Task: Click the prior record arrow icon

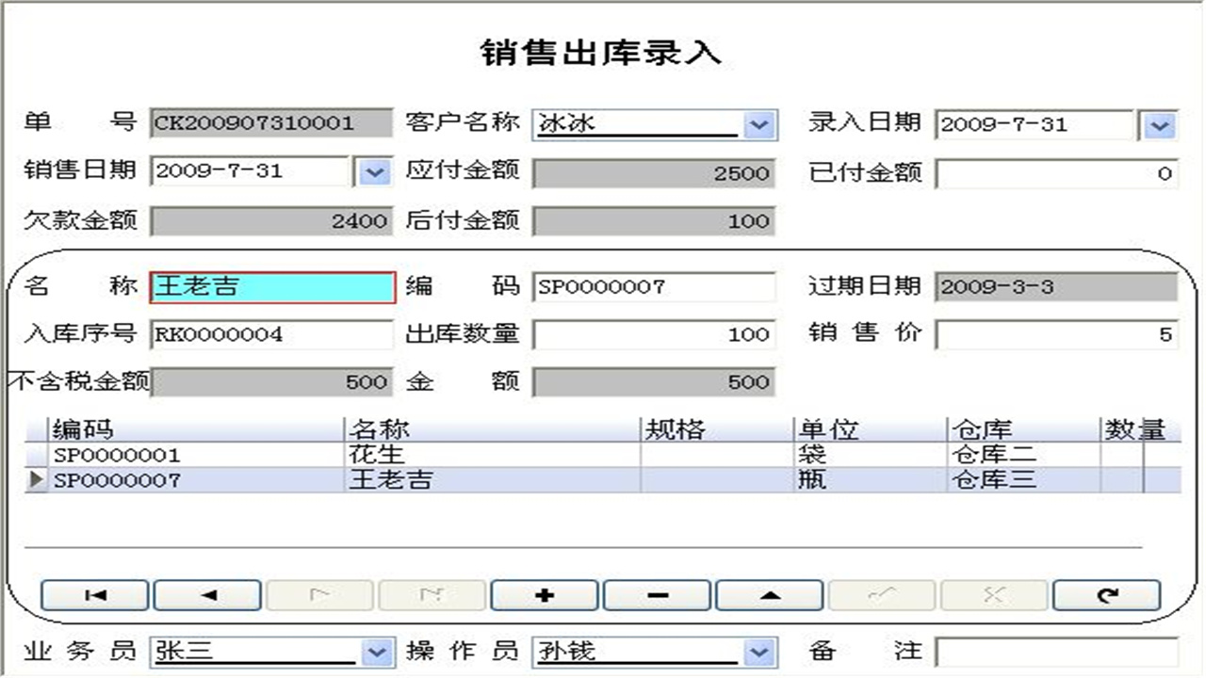Action: (206, 594)
